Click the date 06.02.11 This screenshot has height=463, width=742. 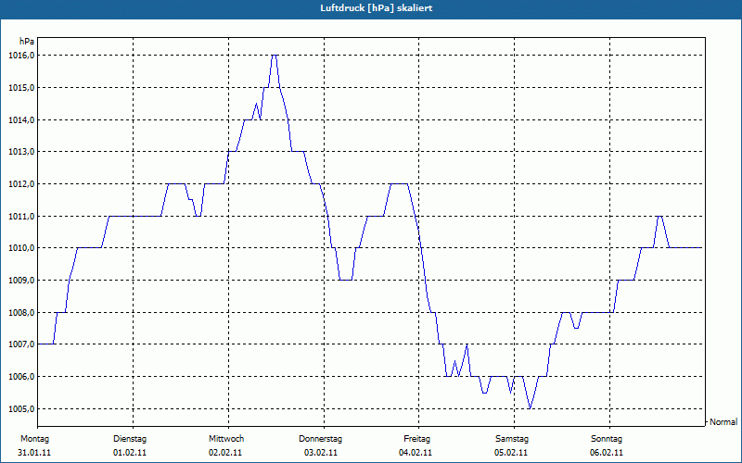(x=607, y=453)
